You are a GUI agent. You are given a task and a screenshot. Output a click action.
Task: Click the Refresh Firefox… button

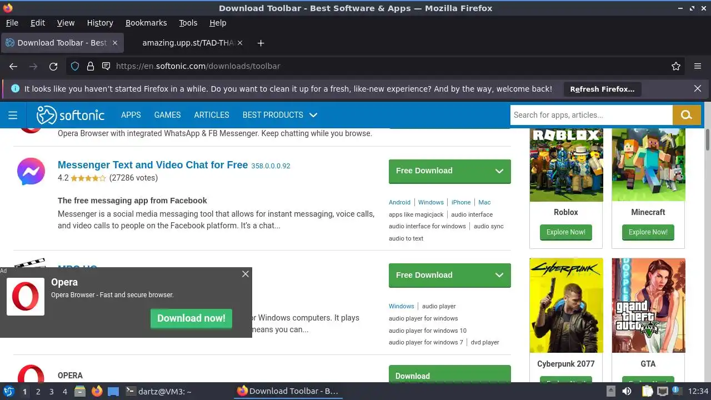(x=602, y=89)
